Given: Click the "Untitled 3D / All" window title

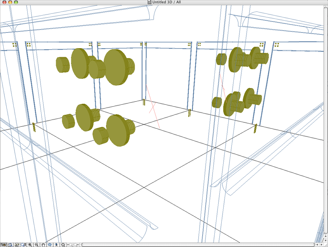Looking at the screenshot, I should [x=166, y=2].
